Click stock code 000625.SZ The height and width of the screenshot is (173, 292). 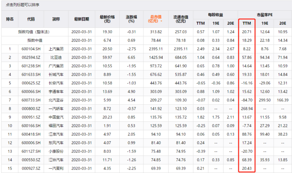[31, 83]
